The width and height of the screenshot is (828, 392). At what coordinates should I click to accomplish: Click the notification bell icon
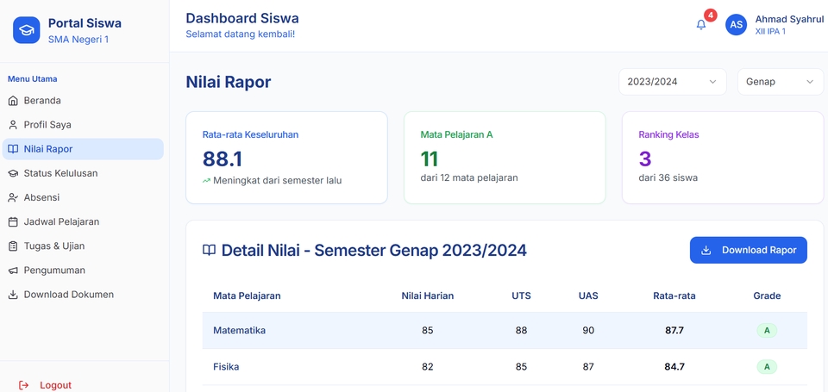(701, 25)
